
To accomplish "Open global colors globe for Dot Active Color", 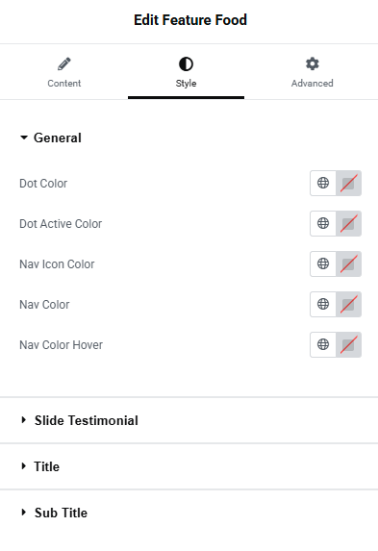I will [323, 223].
